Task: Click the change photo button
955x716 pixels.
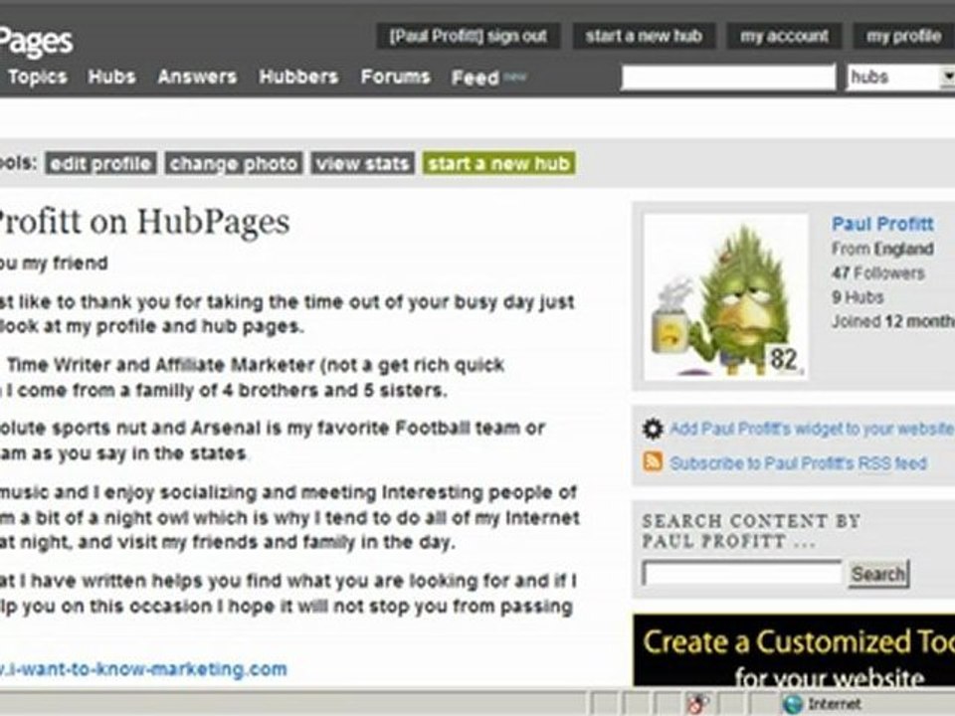Action: pyautogui.click(x=233, y=163)
